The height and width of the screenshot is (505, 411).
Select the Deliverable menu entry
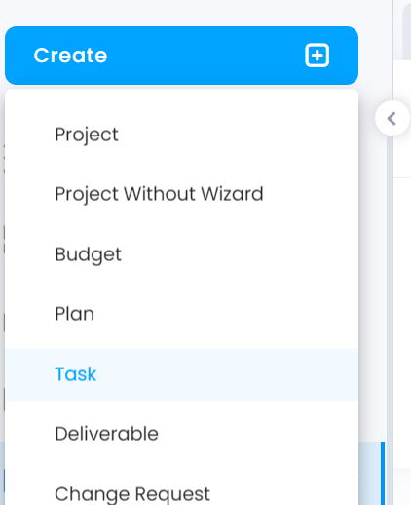(181, 434)
